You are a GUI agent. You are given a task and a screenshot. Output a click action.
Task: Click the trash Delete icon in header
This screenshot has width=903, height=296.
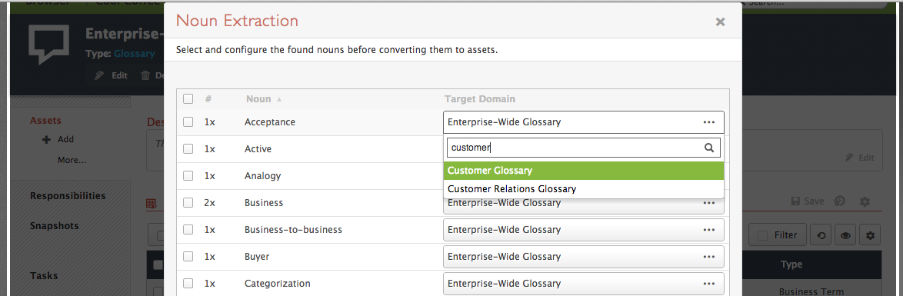pos(145,75)
